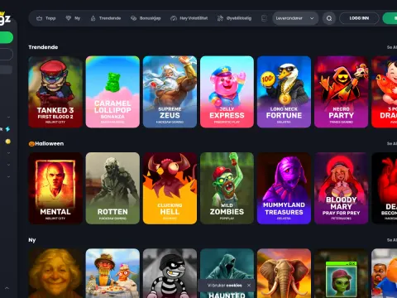Viewport: 397px width, 298px height.
Task: Click the flame icon beside Trendende
Action: (93, 18)
